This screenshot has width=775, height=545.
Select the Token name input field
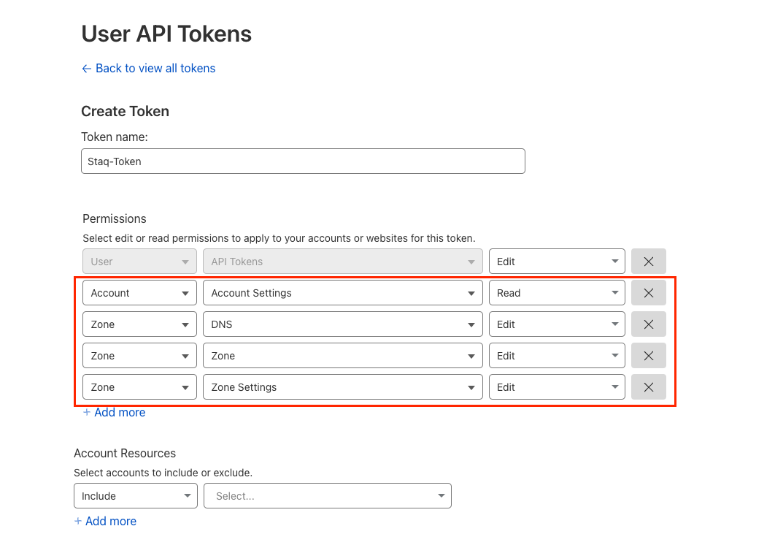302,161
